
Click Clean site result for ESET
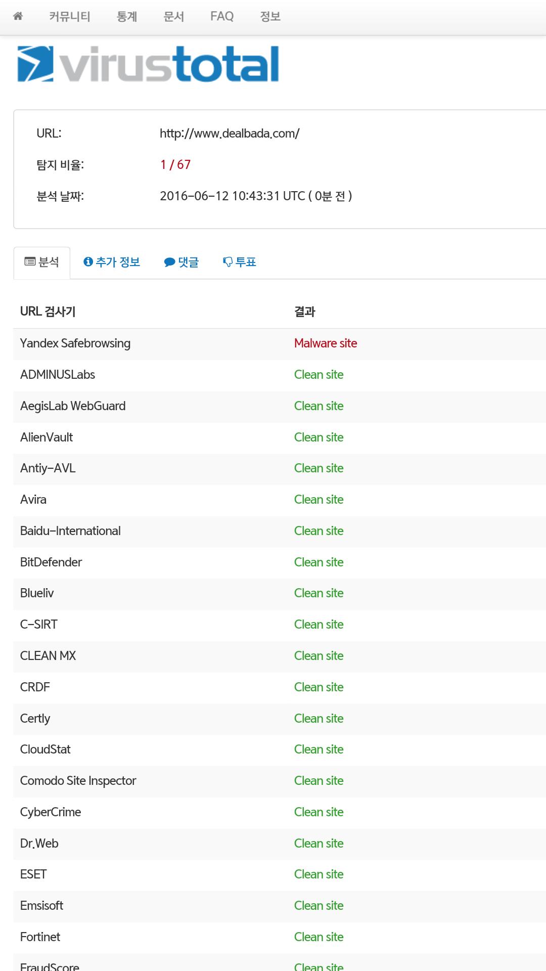(318, 874)
